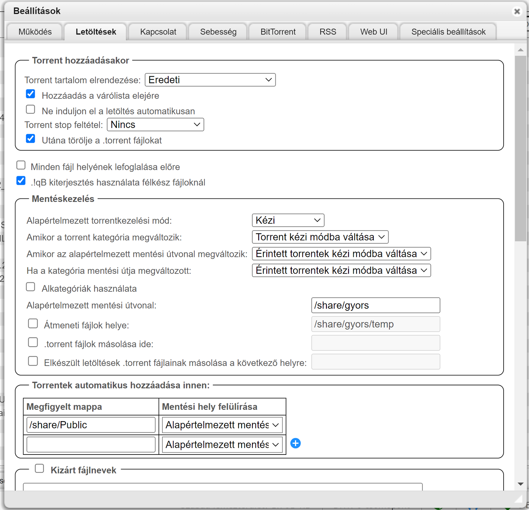Open alapértelmezett mentési útvonal megváltozik dropdown
529x510 pixels.
point(341,254)
